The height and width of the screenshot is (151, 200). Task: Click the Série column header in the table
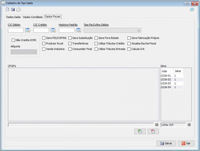178,71
